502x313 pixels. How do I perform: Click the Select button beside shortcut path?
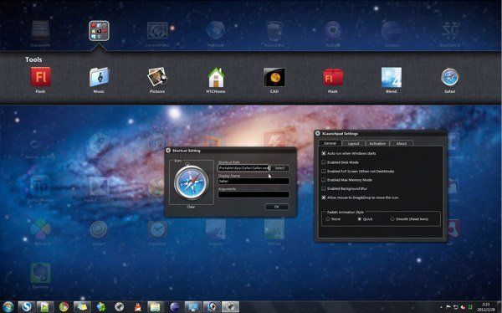point(279,168)
